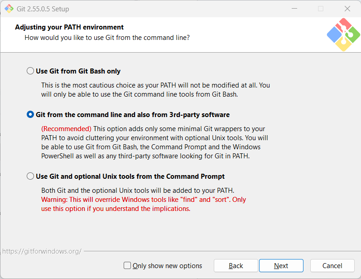Click the red "Warning: This will override Windows tools" text

coord(144,204)
